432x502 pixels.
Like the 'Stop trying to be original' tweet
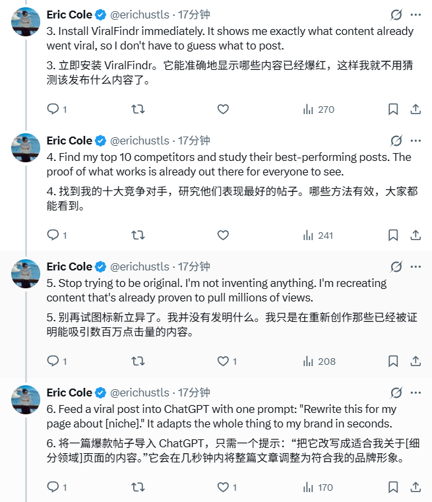pos(227,361)
